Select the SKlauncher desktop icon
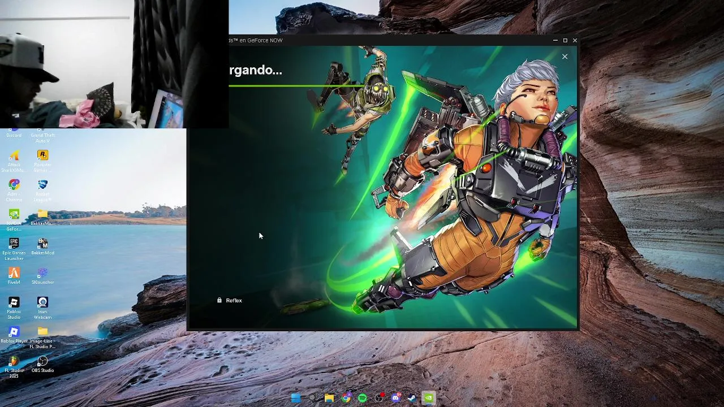Viewport: 724px width, 407px height. pos(42,276)
